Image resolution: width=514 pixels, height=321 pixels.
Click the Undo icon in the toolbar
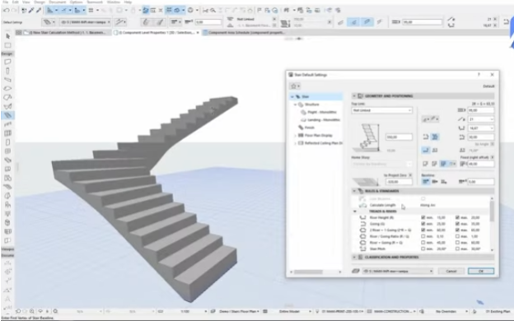click(x=6, y=10)
